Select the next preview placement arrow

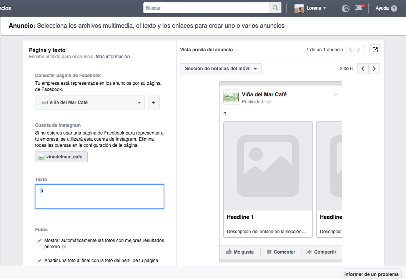point(374,68)
